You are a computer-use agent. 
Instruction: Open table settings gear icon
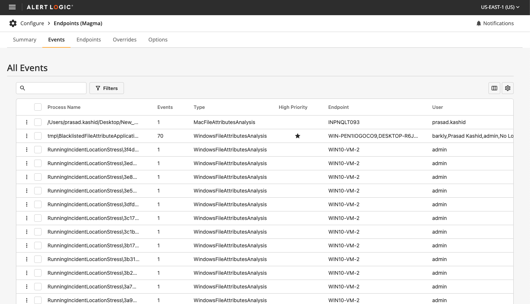click(x=507, y=88)
